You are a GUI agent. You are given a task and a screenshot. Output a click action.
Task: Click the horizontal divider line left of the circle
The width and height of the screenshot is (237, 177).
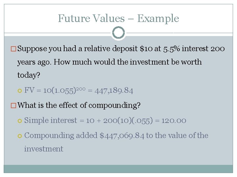tap(58, 33)
